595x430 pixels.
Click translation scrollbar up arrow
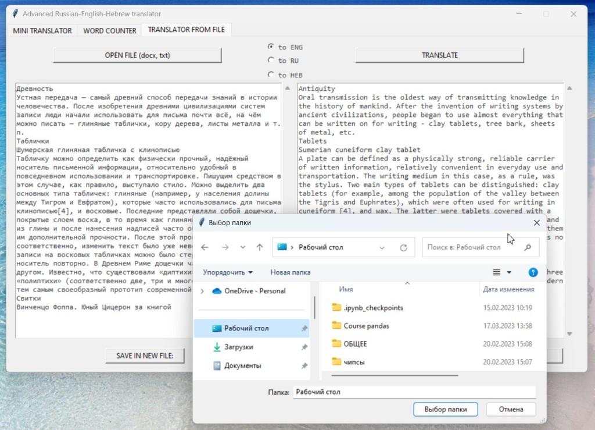pos(569,88)
